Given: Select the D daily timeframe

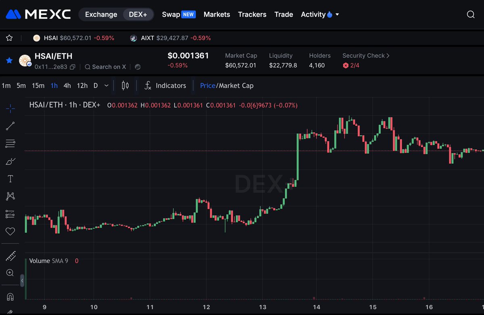Looking at the screenshot, I should [x=96, y=86].
